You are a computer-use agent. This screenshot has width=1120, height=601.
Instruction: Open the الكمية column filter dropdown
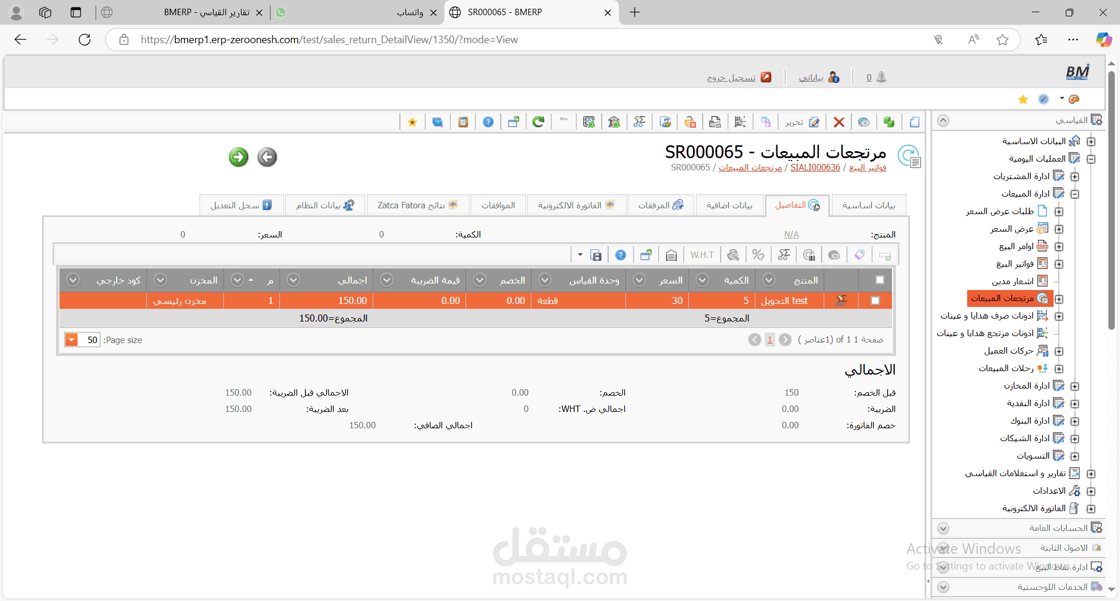tap(702, 280)
